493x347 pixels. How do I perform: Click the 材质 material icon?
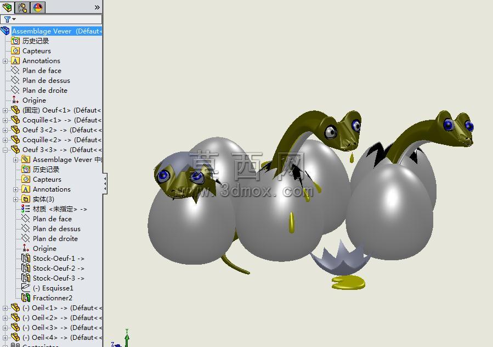(25, 209)
